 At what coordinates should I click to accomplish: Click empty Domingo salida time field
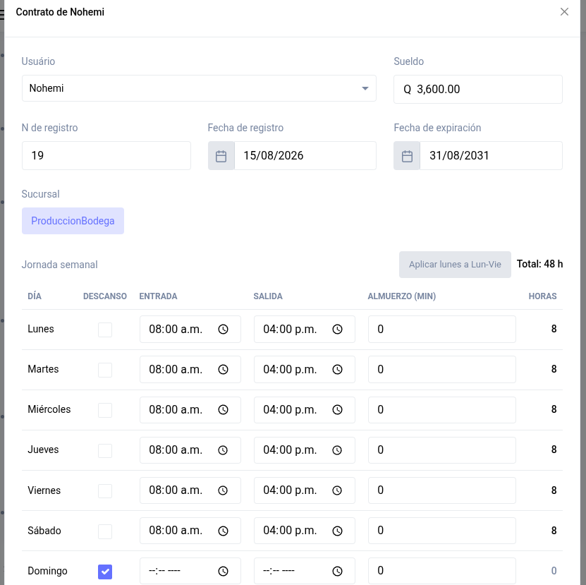click(305, 571)
